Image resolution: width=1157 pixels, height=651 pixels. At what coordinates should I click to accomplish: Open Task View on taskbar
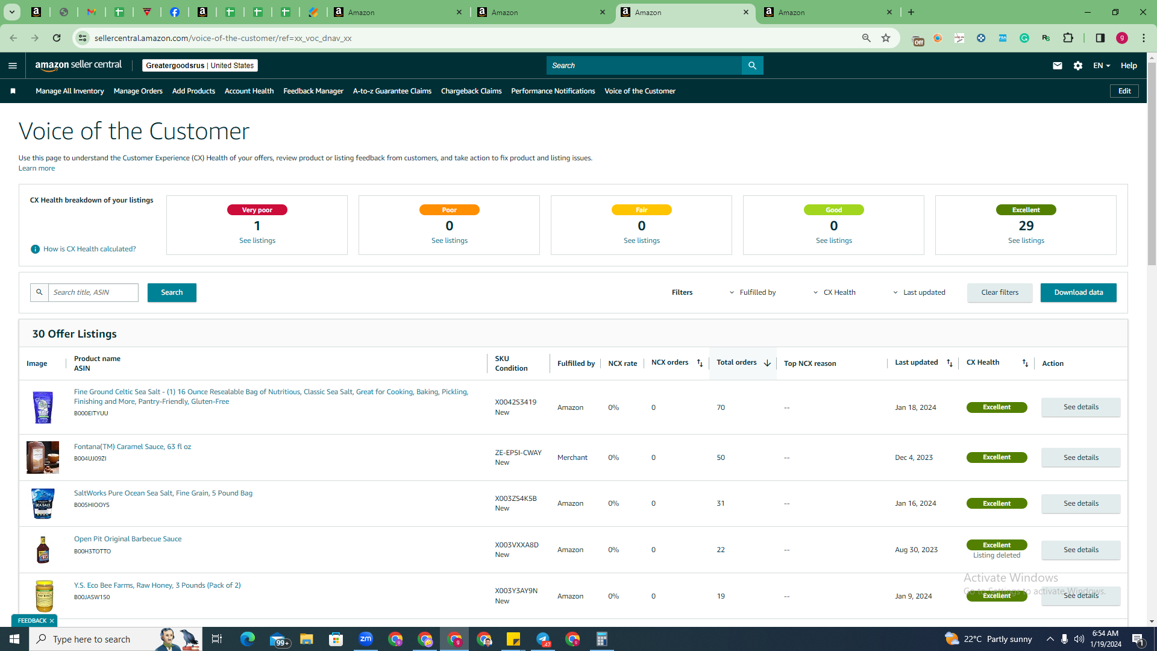[217, 639]
